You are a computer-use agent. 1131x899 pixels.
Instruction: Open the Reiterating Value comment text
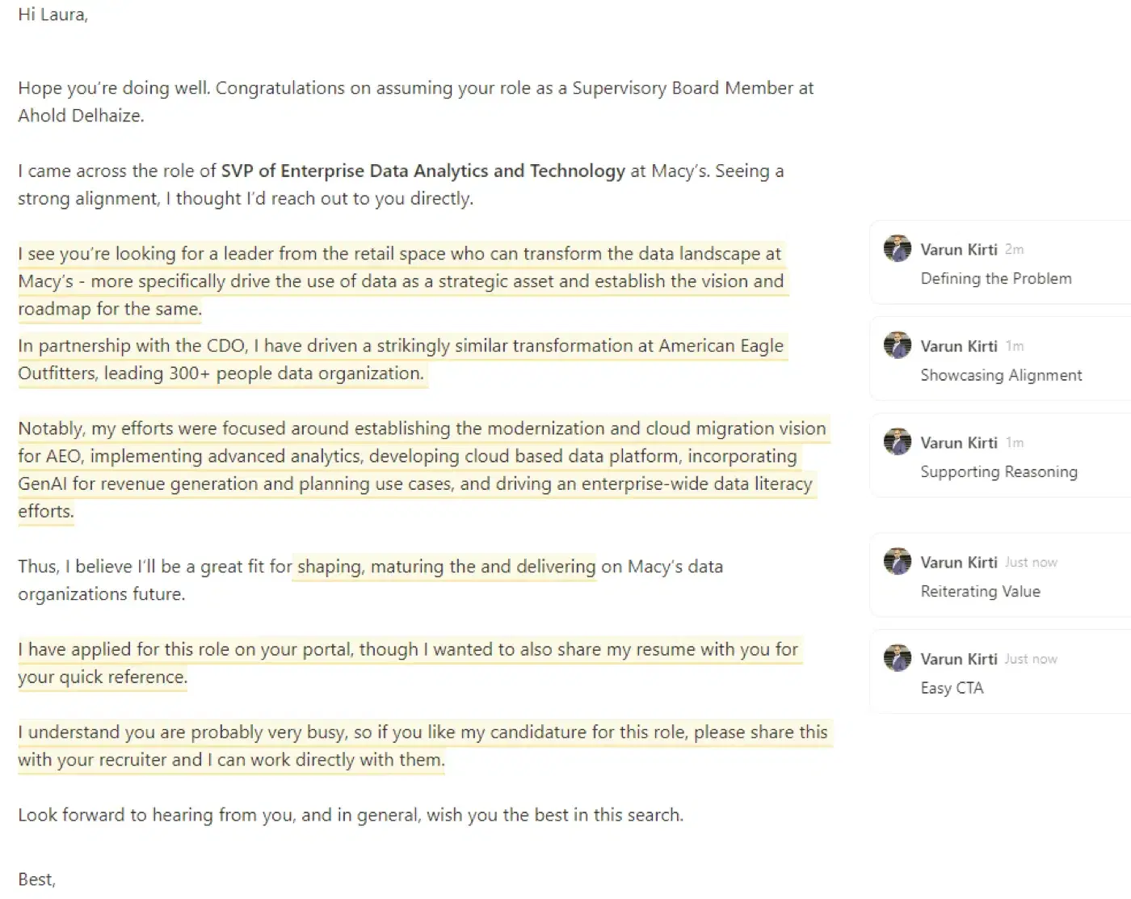pos(980,592)
